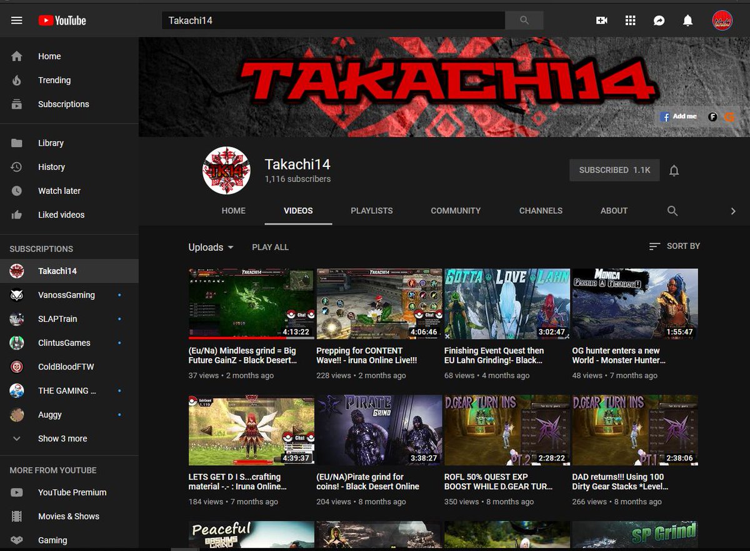The width and height of the screenshot is (750, 551).
Task: Click the SUBSCRIBED 1.1K button
Action: click(614, 170)
